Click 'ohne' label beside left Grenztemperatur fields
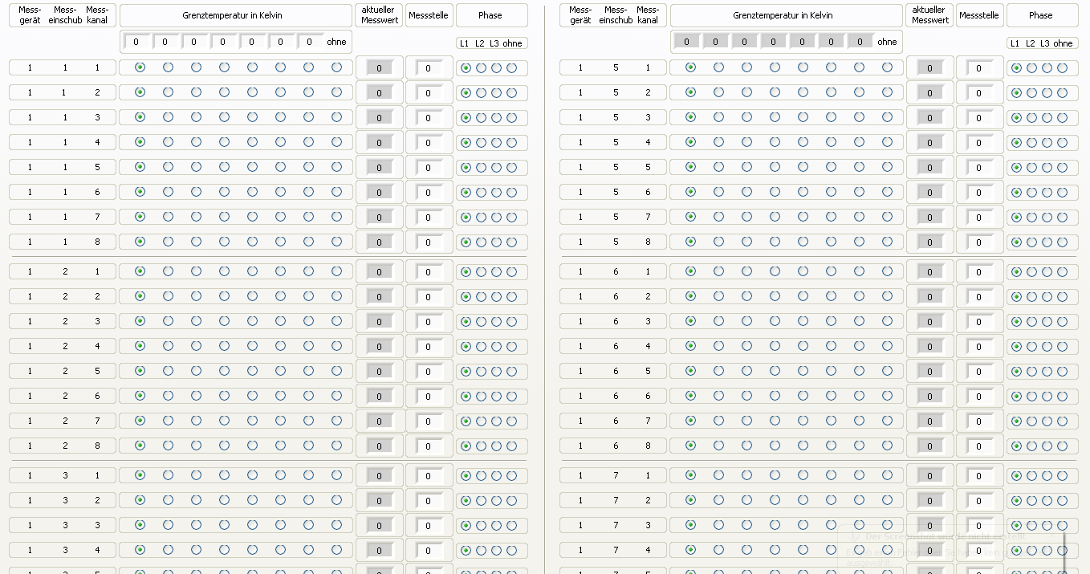Screen dimensions: 1090x574 pos(336,42)
